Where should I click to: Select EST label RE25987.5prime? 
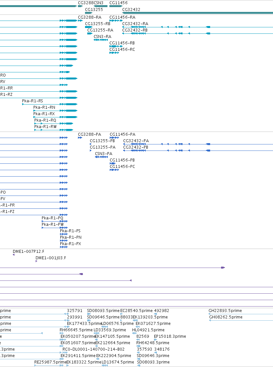[50, 362]
